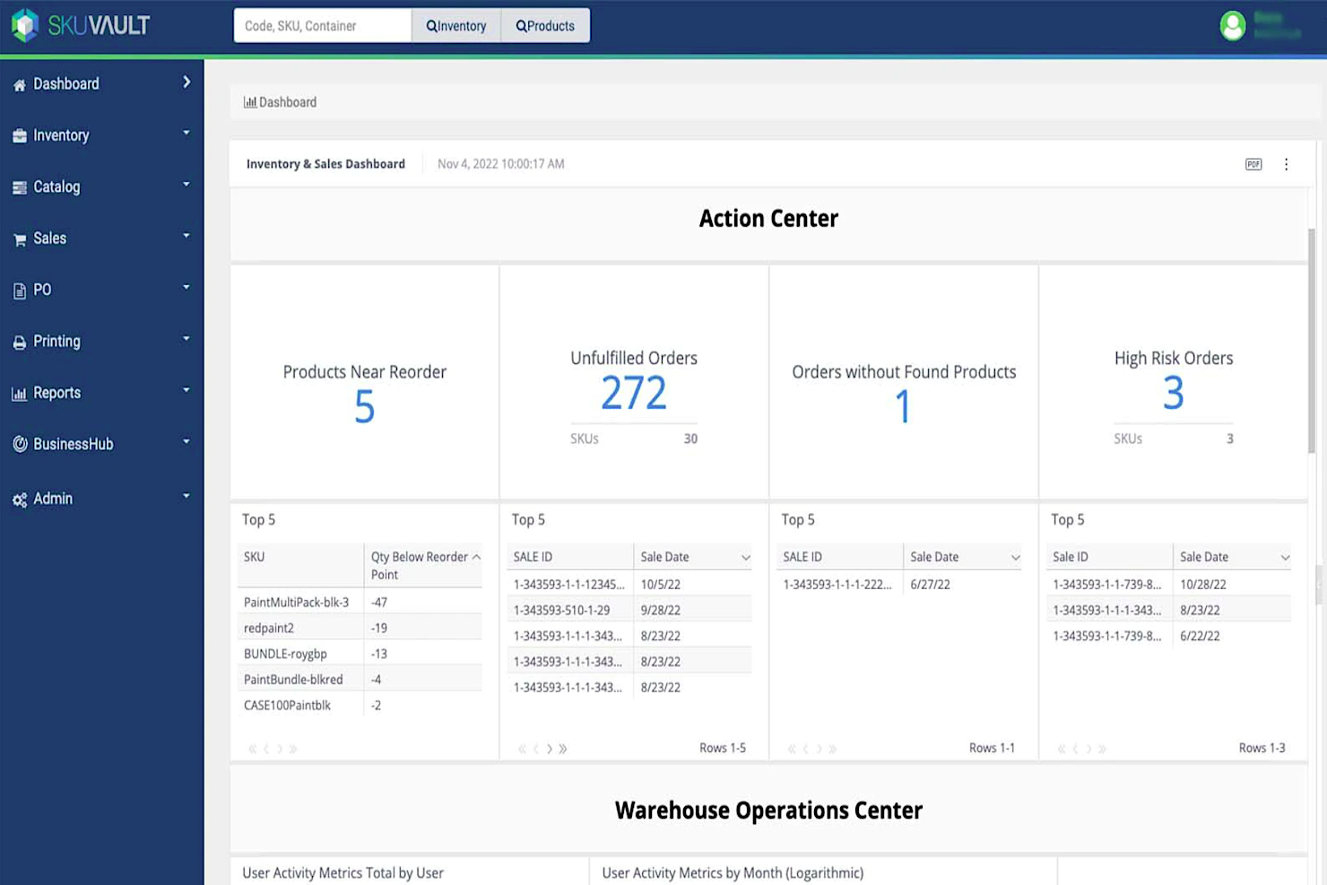Expand the Dashboard menu chevron
Screen dimensions: 1327x885
pos(187,82)
